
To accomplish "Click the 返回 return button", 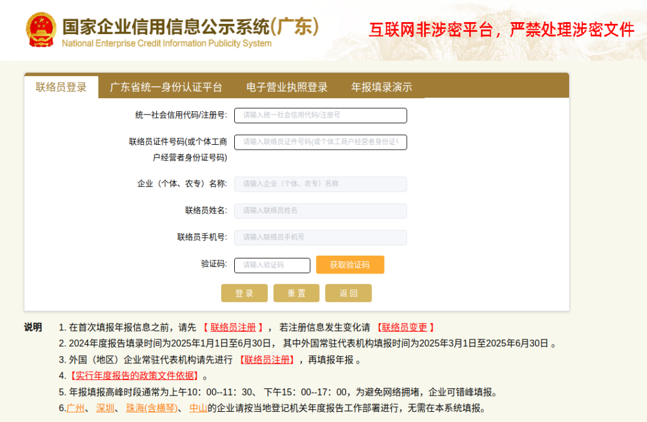I will pos(348,293).
